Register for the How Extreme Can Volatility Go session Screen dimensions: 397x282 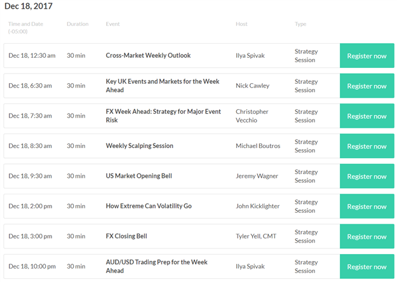[367, 206]
